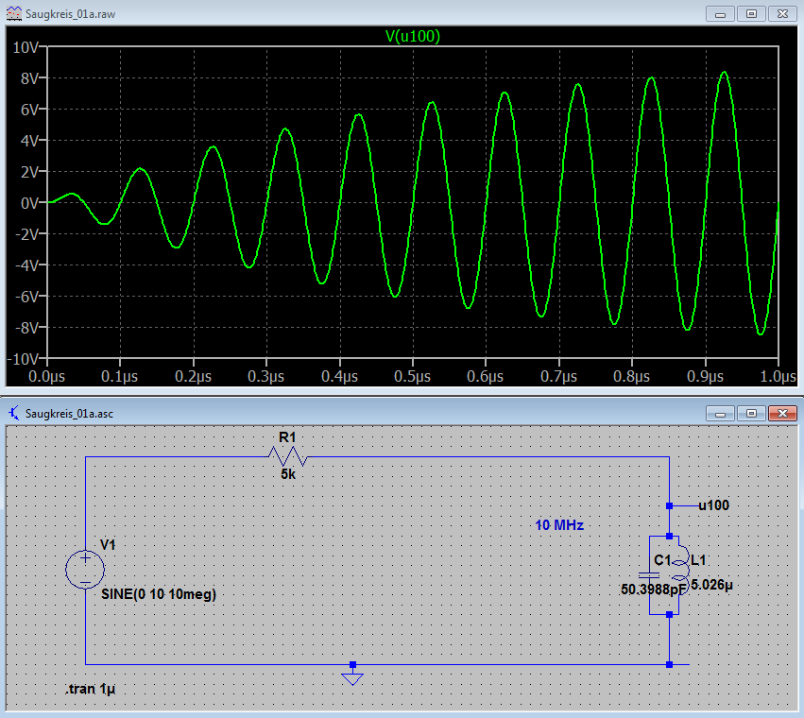Click the 5.026µ inductor value
The height and width of the screenshot is (718, 804).
[711, 586]
